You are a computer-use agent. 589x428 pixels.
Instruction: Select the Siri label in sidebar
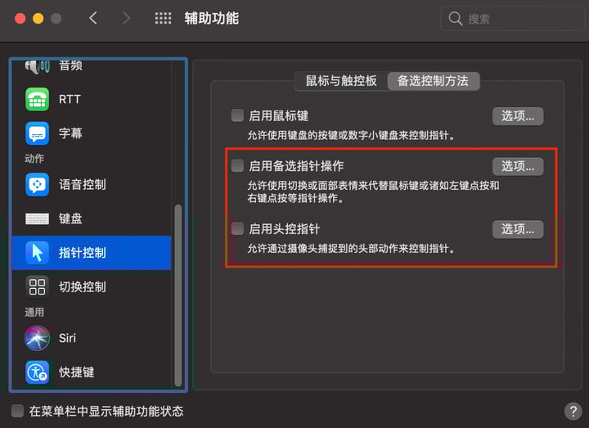pyautogui.click(x=68, y=338)
